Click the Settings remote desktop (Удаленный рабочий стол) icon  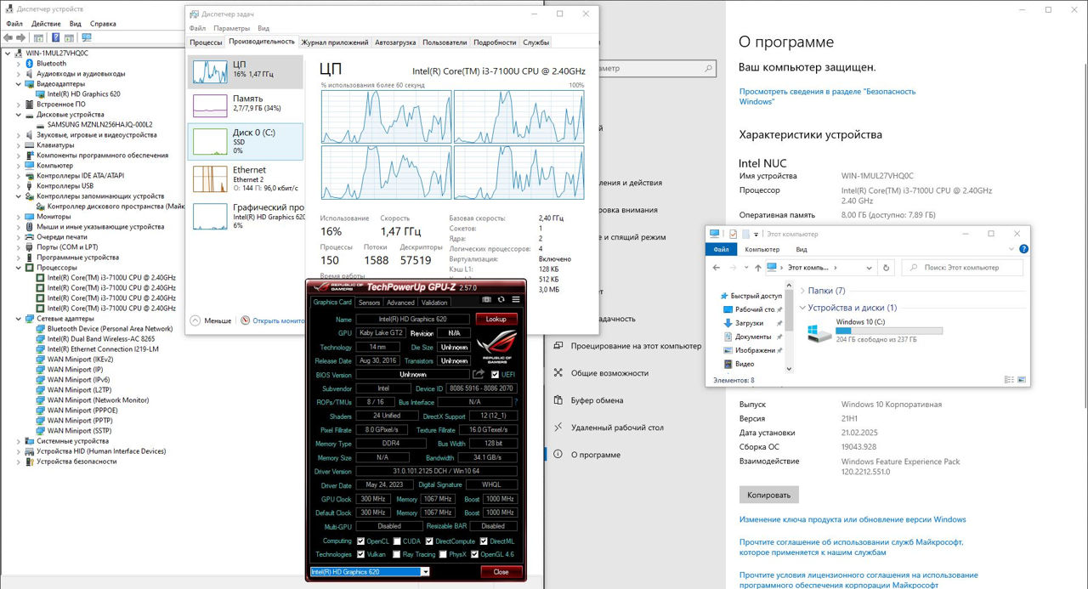coord(558,428)
